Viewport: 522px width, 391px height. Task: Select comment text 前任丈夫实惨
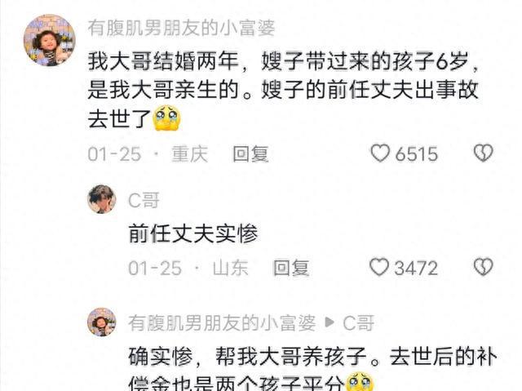click(x=193, y=233)
